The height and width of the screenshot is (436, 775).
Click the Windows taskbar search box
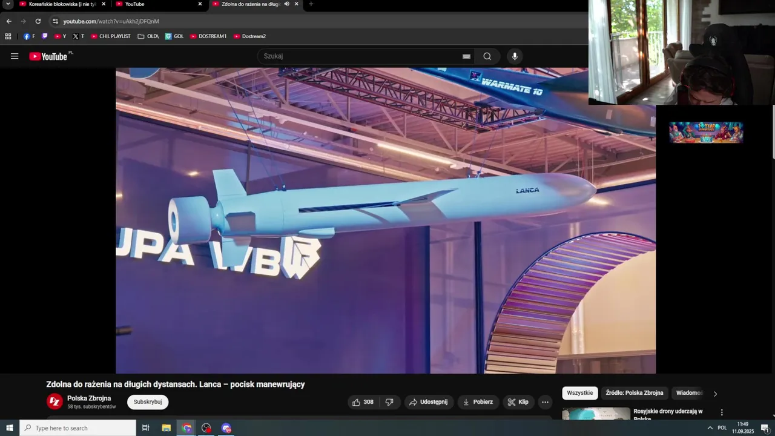tap(77, 428)
